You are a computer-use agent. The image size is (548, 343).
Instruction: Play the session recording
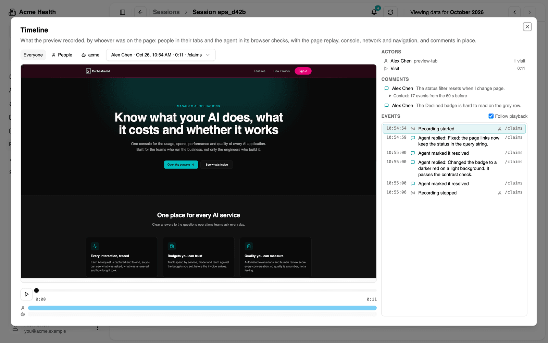tap(26, 294)
